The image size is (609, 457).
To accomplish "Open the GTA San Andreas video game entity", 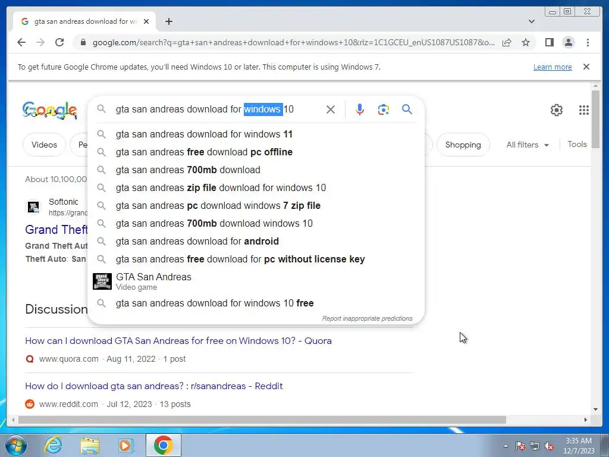I will pyautogui.click(x=256, y=281).
